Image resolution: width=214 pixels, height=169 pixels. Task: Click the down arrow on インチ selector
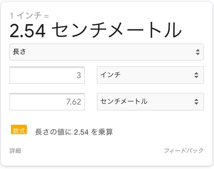point(196,77)
